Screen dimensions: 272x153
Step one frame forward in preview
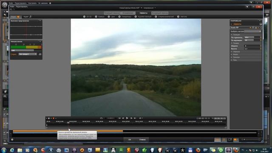click(131, 118)
